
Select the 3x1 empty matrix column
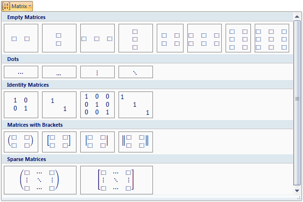[136, 38]
